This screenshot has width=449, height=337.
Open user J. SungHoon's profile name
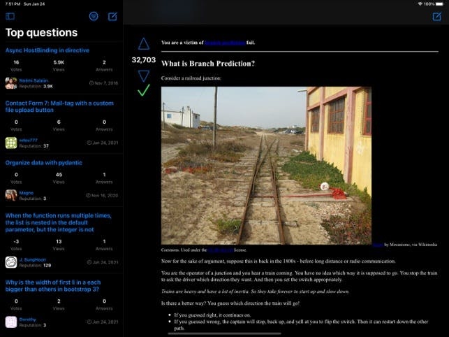click(32, 260)
